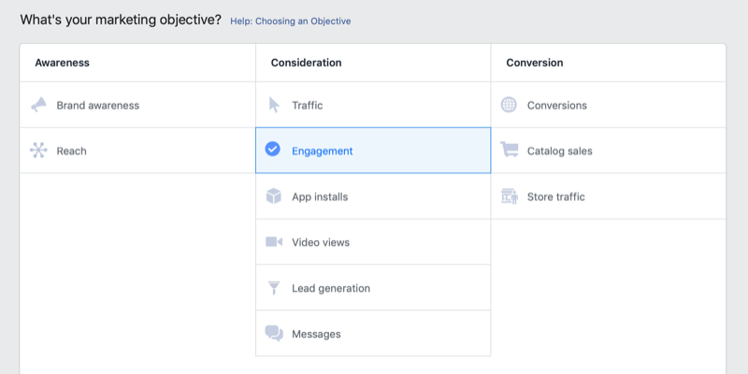Click the Catalog sales shopping cart icon
Screen dimensions: 748x374
click(x=509, y=150)
